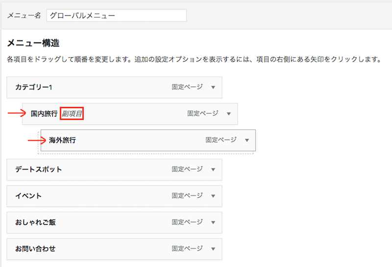Click the お問い合わせ menu item title
392x267 pixels.
click(x=35, y=249)
